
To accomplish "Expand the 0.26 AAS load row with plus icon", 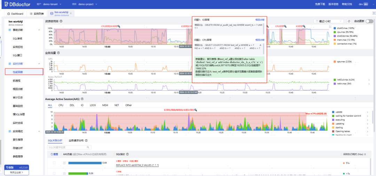I will [64, 173].
